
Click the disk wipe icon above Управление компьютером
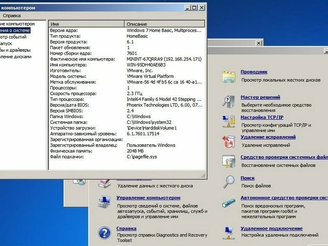(x=104, y=184)
